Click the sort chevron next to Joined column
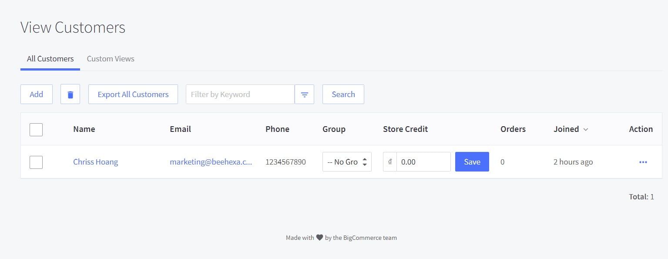This screenshot has width=668, height=259. tap(585, 129)
